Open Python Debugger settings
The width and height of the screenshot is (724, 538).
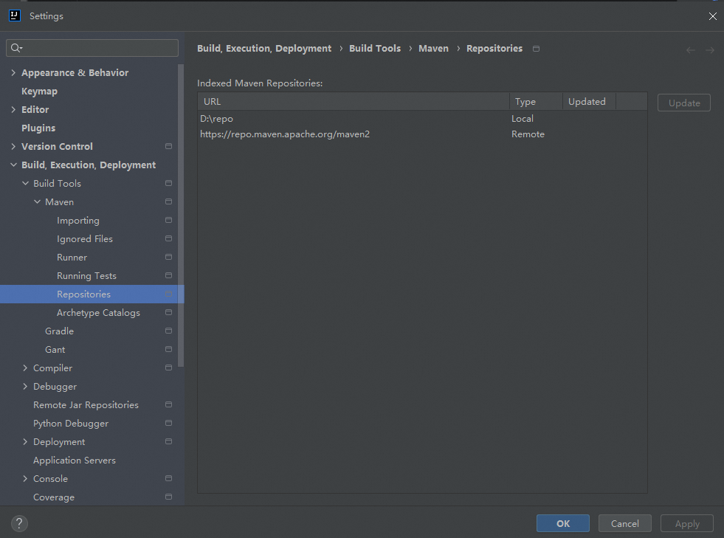(71, 424)
